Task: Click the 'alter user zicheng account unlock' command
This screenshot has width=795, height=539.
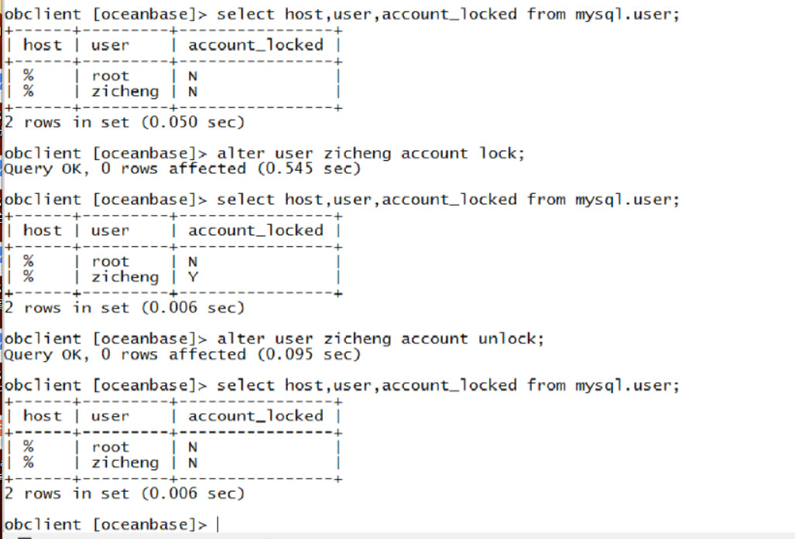Action: click(381, 339)
